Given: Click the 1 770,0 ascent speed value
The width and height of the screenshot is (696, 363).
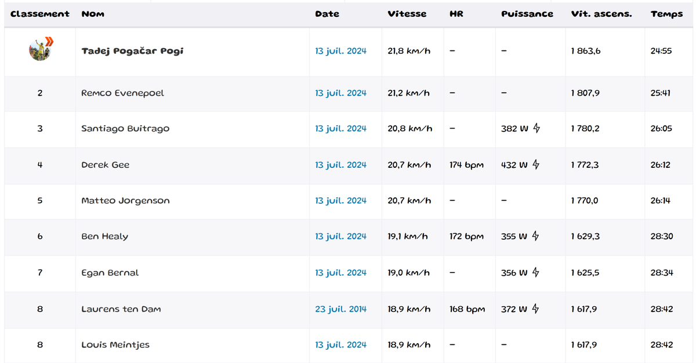Looking at the screenshot, I should (585, 201).
